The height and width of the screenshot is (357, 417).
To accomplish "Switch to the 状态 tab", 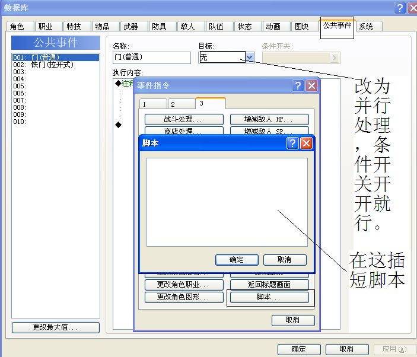I will click(248, 26).
